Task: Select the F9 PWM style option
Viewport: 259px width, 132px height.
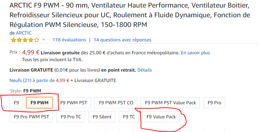Action: pos(40,103)
